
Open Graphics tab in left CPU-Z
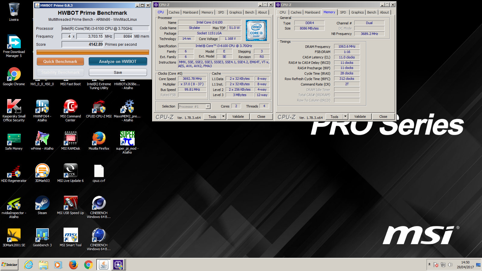pos(235,12)
